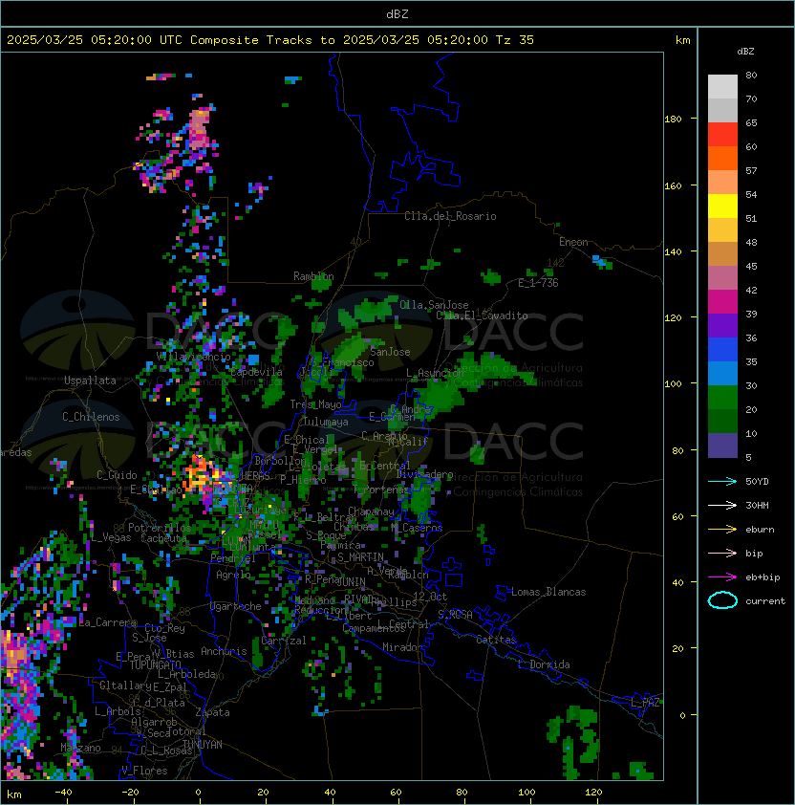Click the Encon map label
795x805 pixels.
pyautogui.click(x=573, y=242)
